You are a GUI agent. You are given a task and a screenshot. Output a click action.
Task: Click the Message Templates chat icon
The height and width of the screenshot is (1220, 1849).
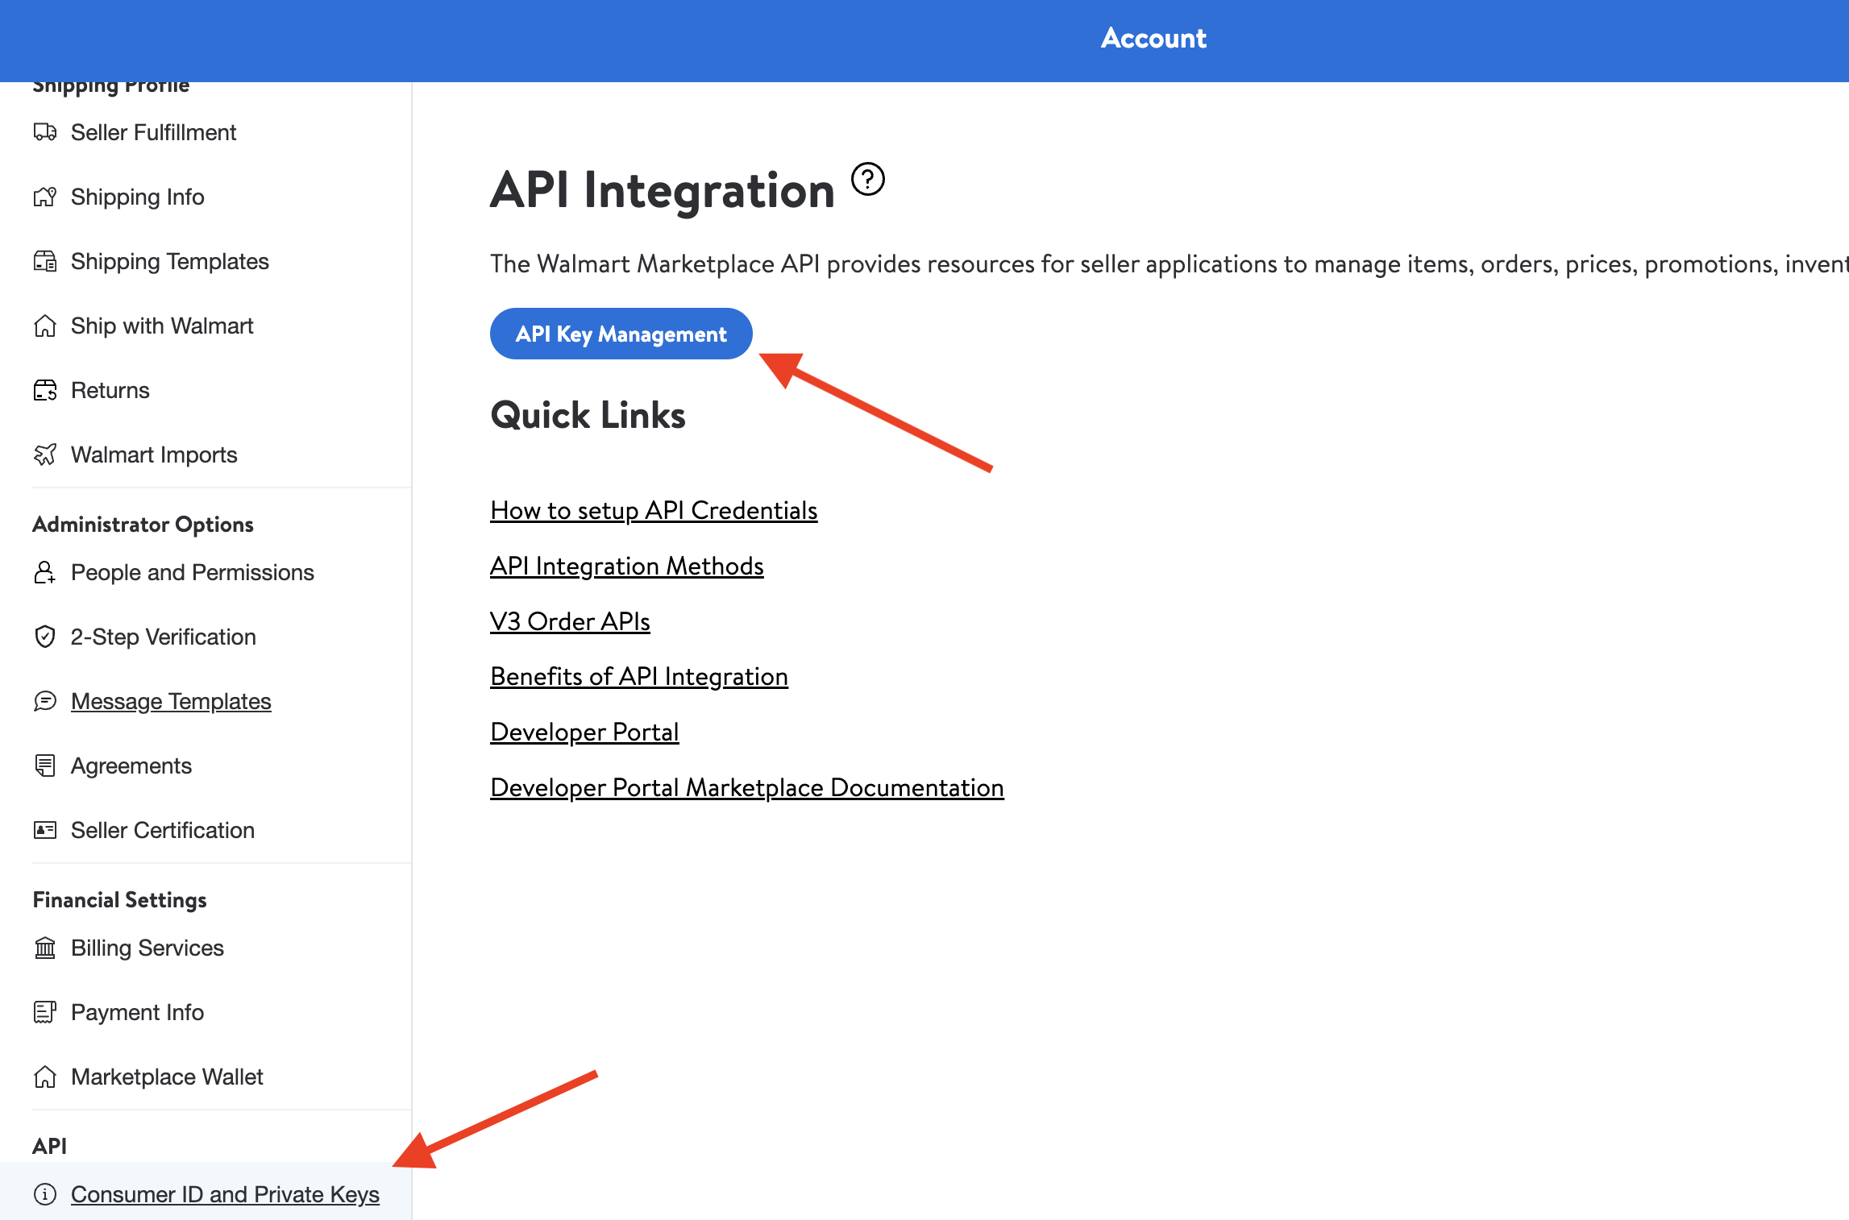pyautogui.click(x=45, y=701)
